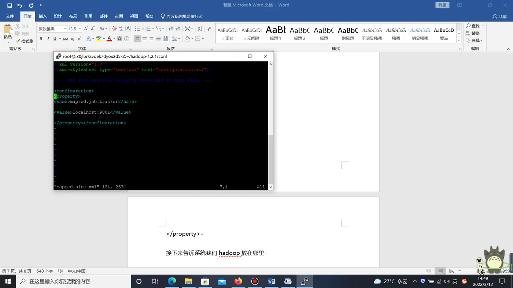Click the enclosed character (字) icon

pos(127,39)
